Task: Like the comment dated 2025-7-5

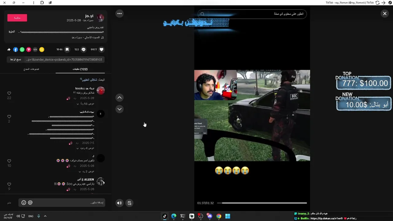Action: point(9,117)
